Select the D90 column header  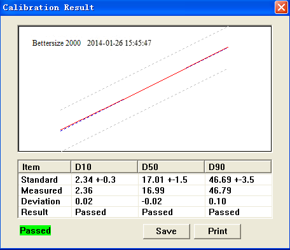(238, 167)
